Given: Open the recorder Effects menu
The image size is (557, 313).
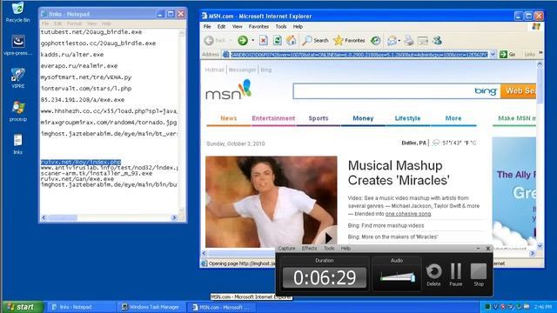Looking at the screenshot, I should tap(310, 249).
